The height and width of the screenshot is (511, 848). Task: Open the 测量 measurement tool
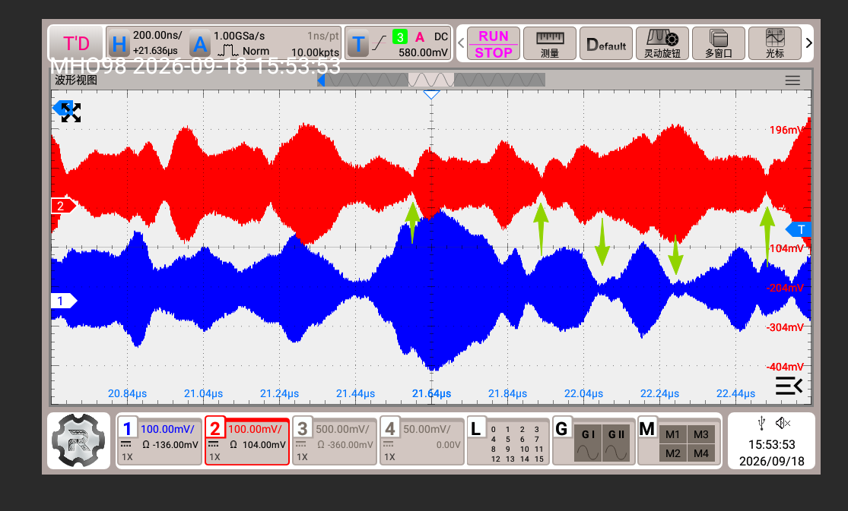pyautogui.click(x=549, y=43)
